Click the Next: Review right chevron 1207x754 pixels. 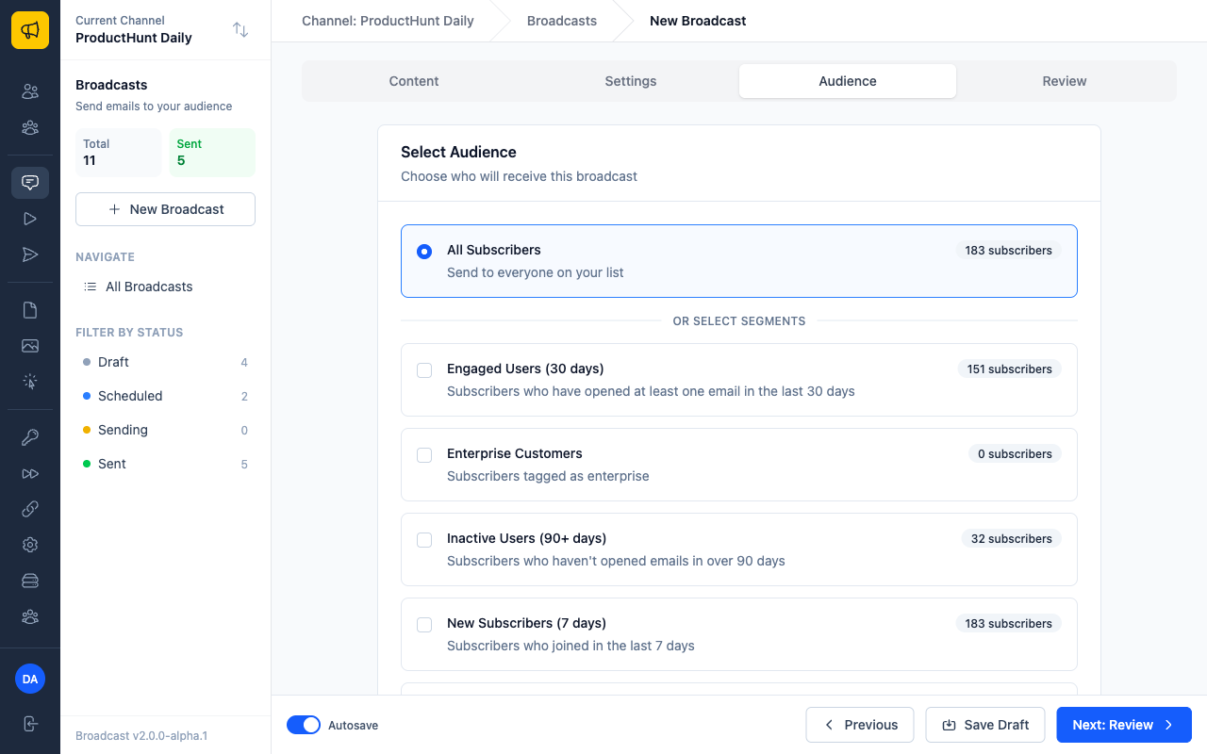coord(1168,725)
